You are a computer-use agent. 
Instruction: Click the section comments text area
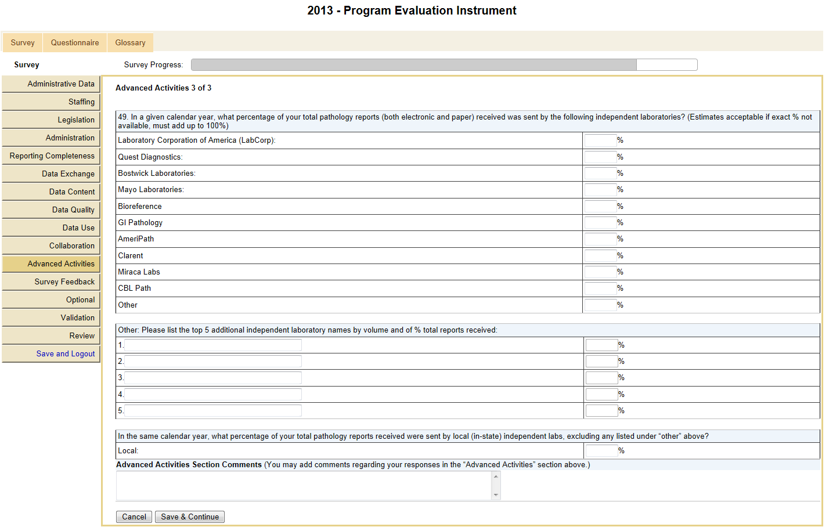click(304, 485)
